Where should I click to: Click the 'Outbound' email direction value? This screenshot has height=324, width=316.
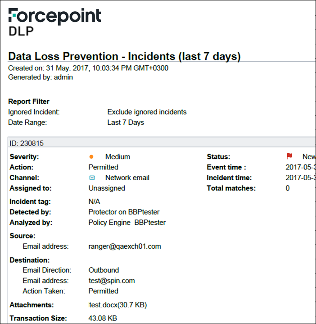point(104,270)
